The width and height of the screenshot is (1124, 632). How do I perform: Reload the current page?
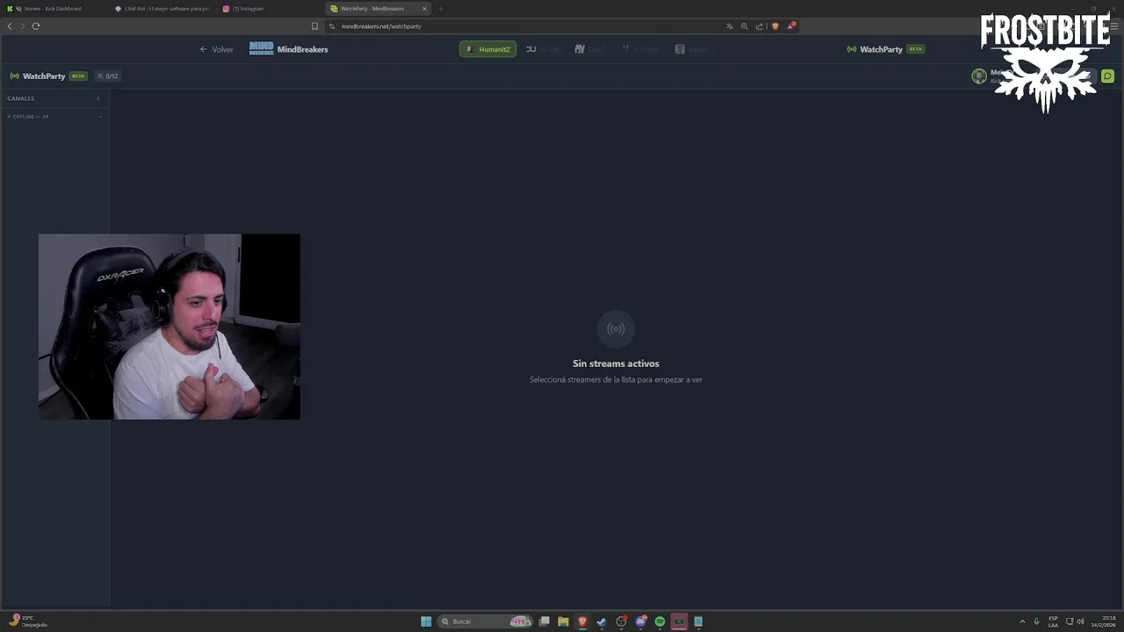(x=36, y=26)
